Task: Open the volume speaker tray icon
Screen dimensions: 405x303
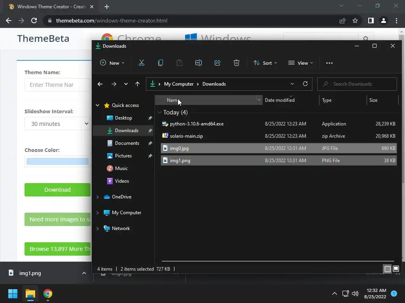Action: point(355,294)
